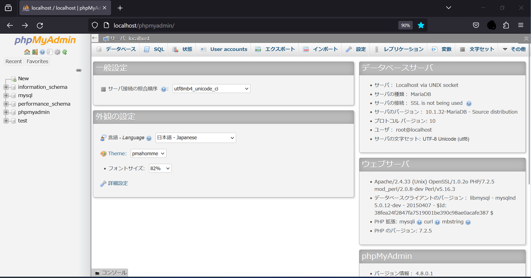Open the エクスポート tab
531x278 pixels.
tap(275, 49)
